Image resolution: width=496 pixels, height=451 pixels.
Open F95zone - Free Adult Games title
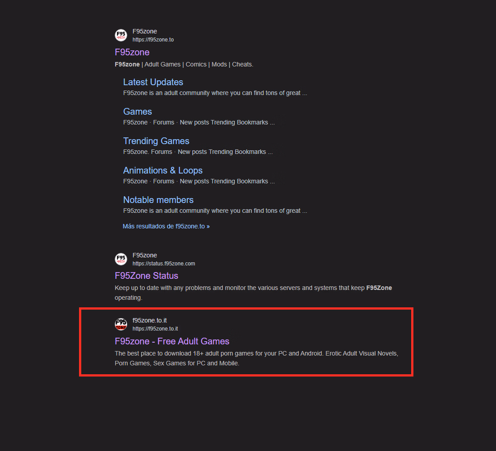pos(172,341)
